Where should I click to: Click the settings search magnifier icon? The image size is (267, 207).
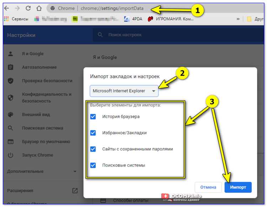click(x=100, y=35)
